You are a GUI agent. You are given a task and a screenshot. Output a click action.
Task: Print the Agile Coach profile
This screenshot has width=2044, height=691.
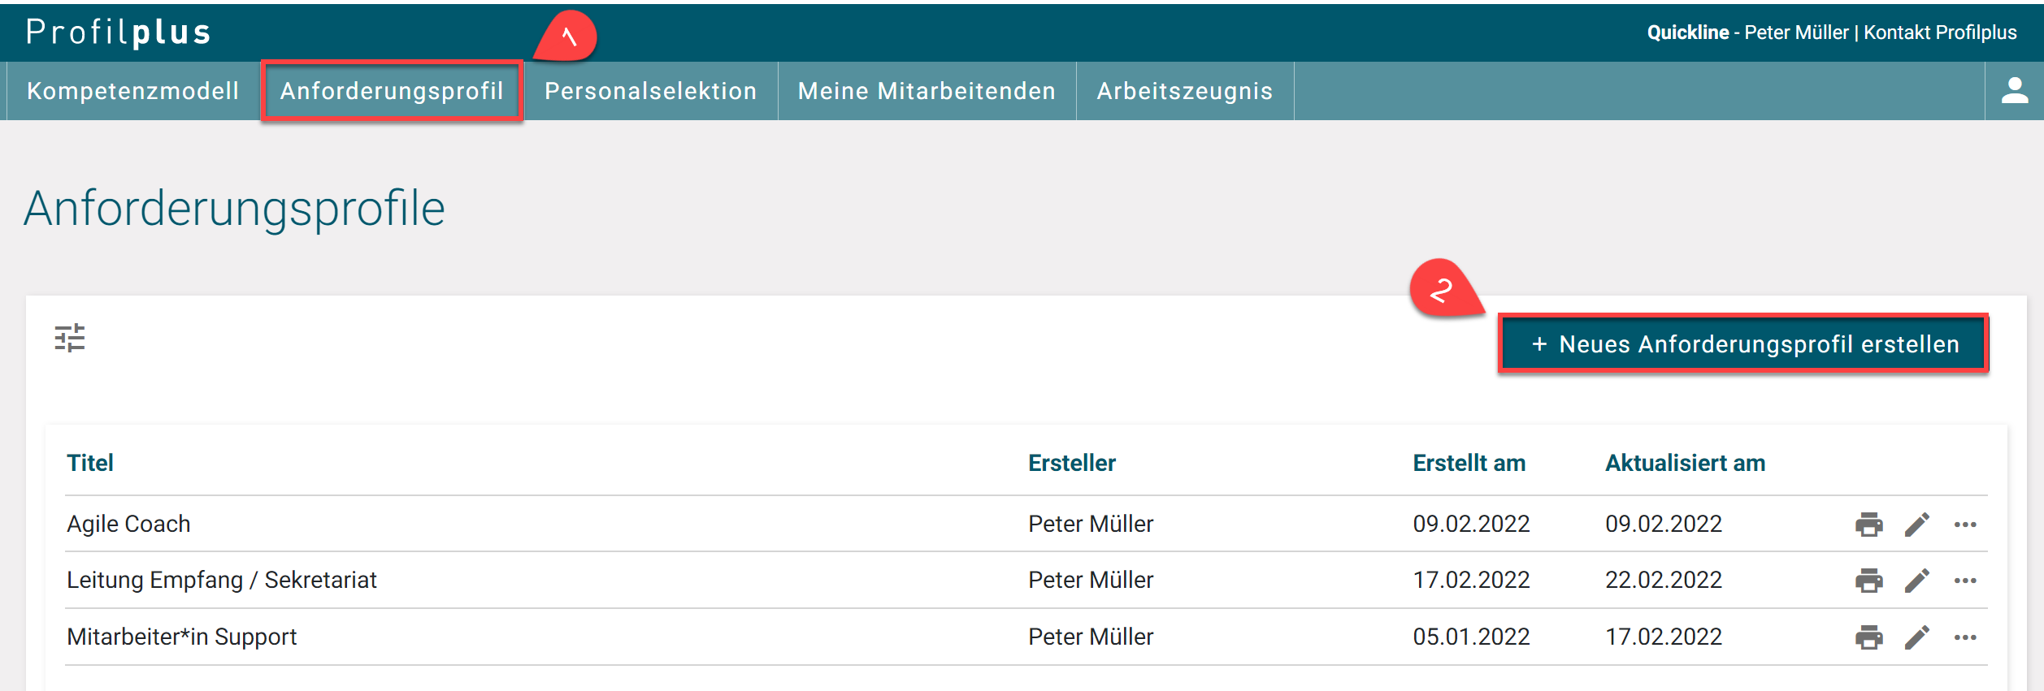1868,525
